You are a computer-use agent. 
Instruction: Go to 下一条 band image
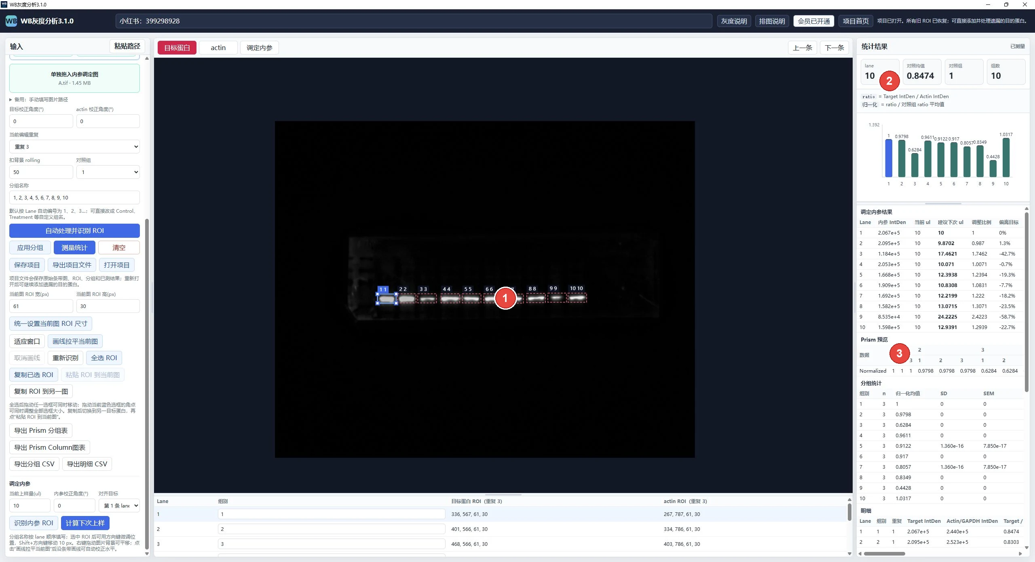(x=834, y=48)
